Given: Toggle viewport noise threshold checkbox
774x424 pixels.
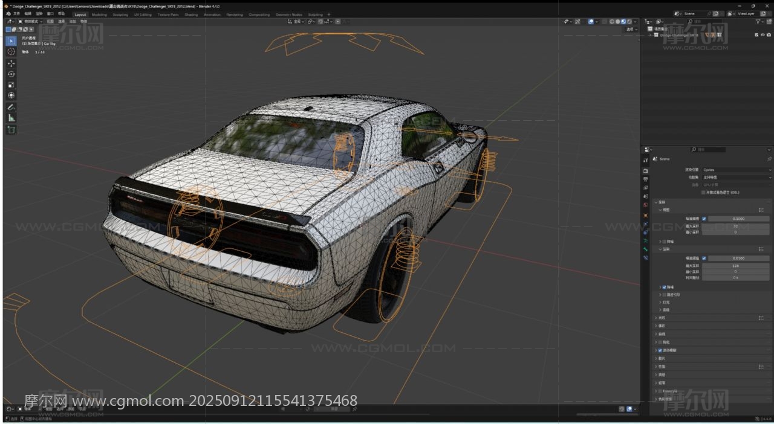Looking at the screenshot, I should (704, 219).
